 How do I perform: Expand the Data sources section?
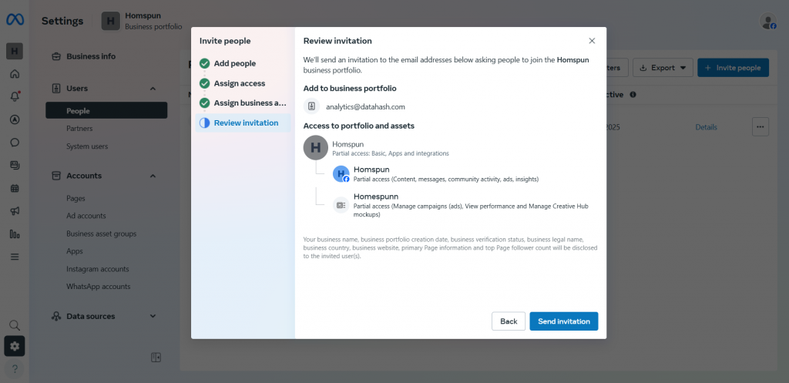coord(153,316)
